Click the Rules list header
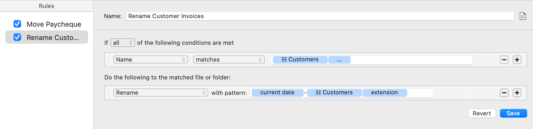The image size is (533, 129). [47, 6]
